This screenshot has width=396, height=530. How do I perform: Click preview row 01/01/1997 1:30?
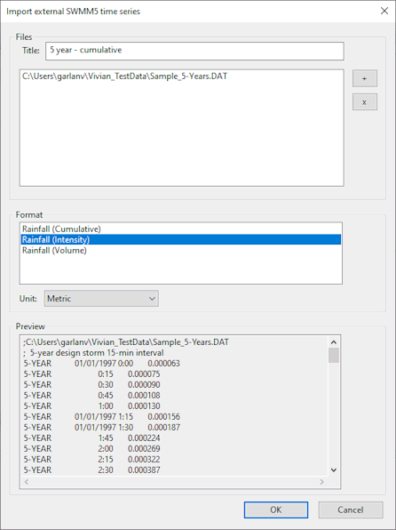(101, 427)
